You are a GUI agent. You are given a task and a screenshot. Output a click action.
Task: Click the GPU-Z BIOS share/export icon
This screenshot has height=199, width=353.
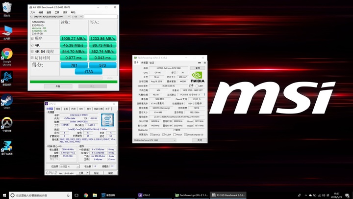point(191,85)
